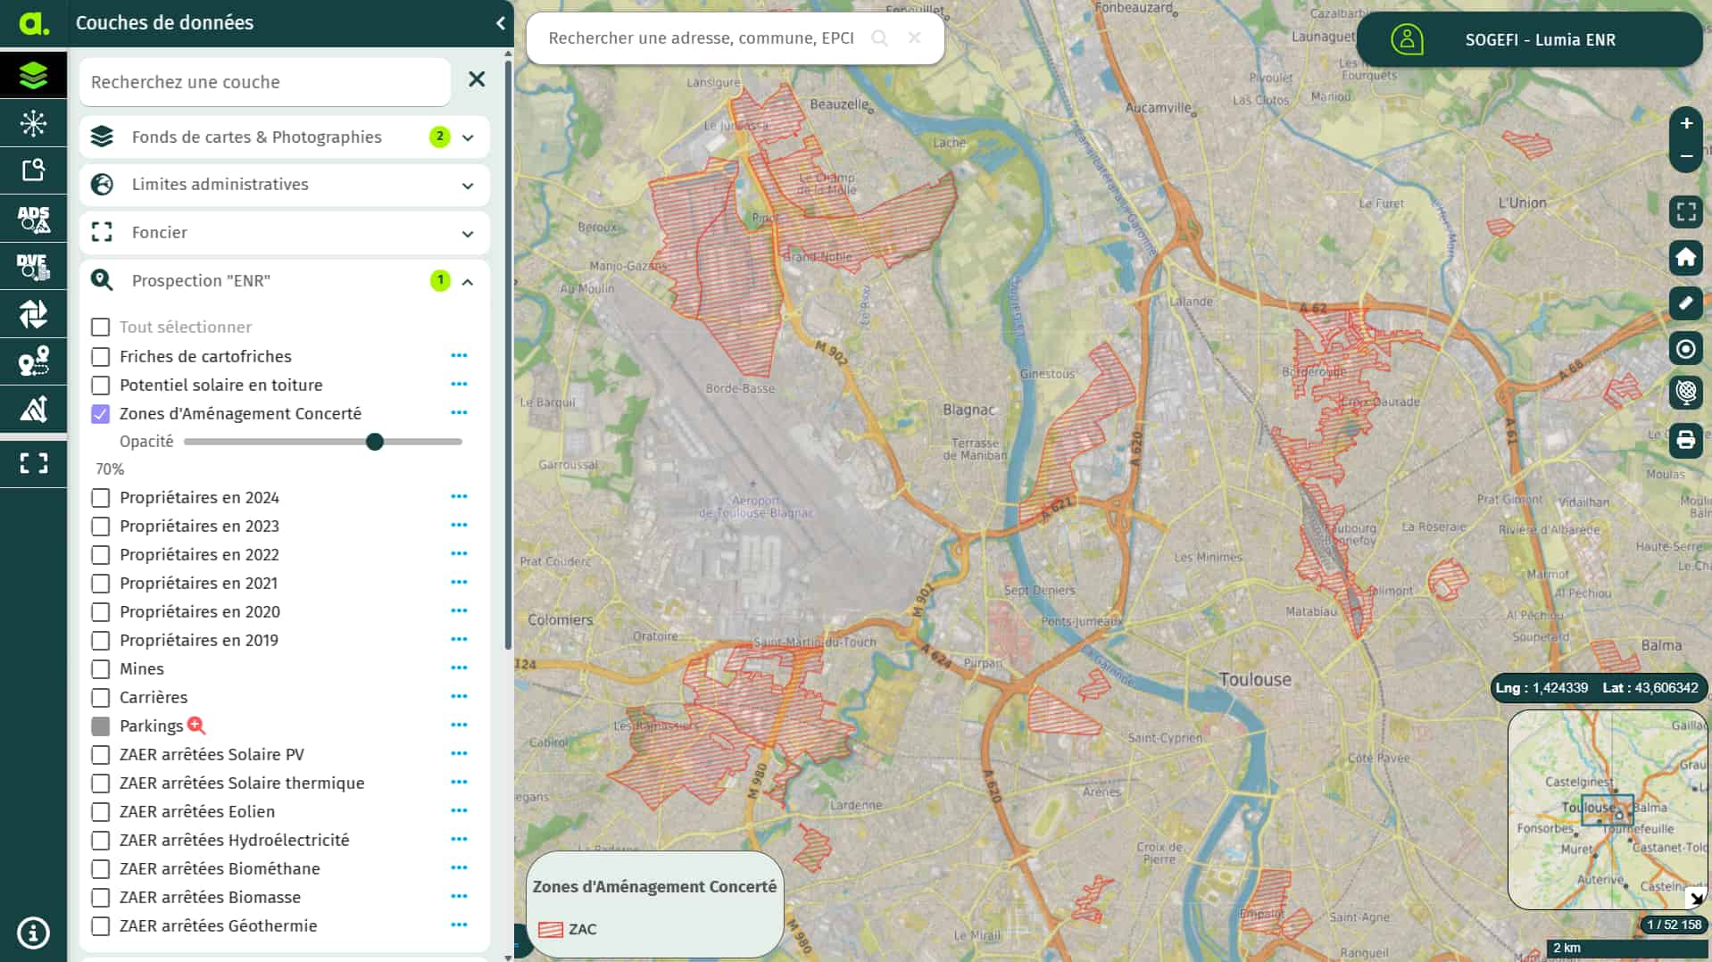Enable the Carrières layer
Image resolution: width=1712 pixels, height=962 pixels.
click(x=101, y=698)
